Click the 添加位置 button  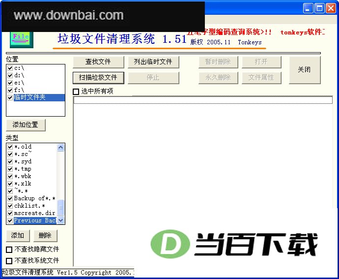(26, 125)
